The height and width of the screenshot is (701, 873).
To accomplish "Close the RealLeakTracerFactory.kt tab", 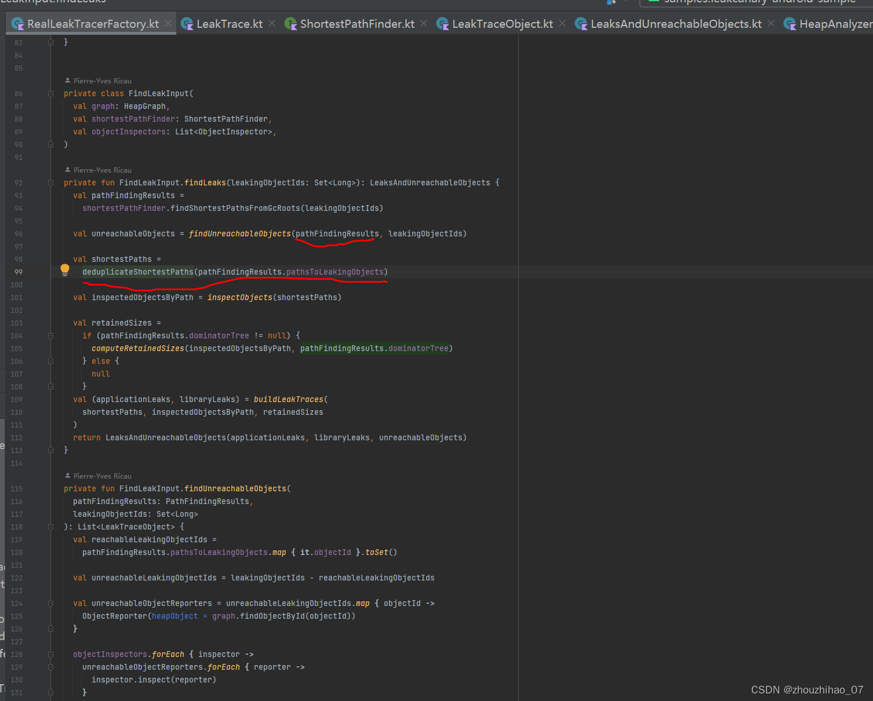I will coord(168,23).
